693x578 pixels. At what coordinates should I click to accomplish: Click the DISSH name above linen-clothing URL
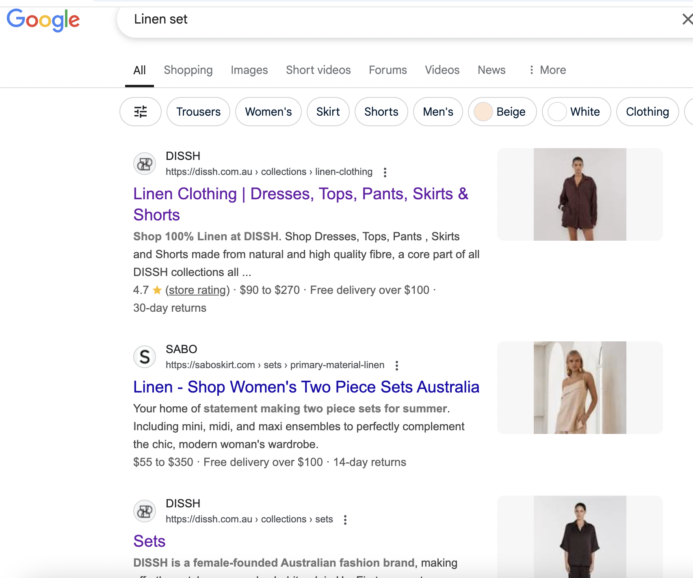(x=183, y=156)
